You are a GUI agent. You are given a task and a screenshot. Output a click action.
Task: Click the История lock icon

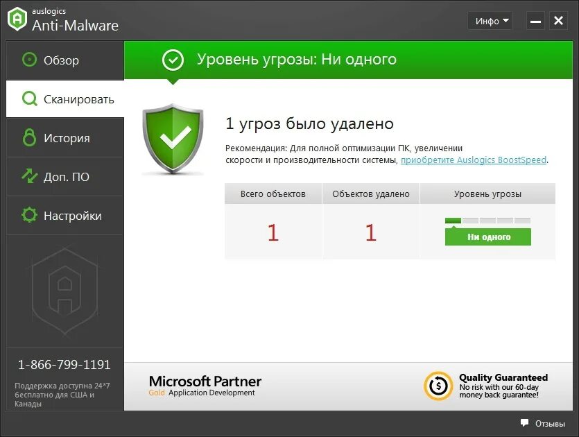point(30,137)
